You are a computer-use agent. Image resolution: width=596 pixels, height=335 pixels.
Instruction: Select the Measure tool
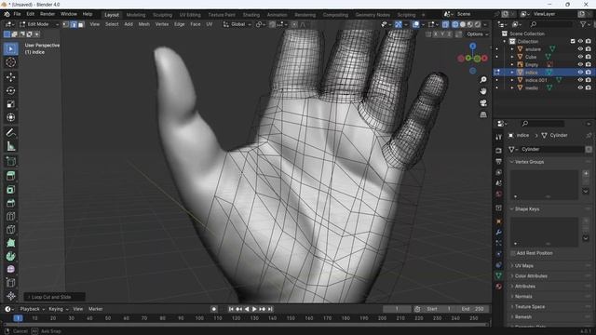[10, 146]
